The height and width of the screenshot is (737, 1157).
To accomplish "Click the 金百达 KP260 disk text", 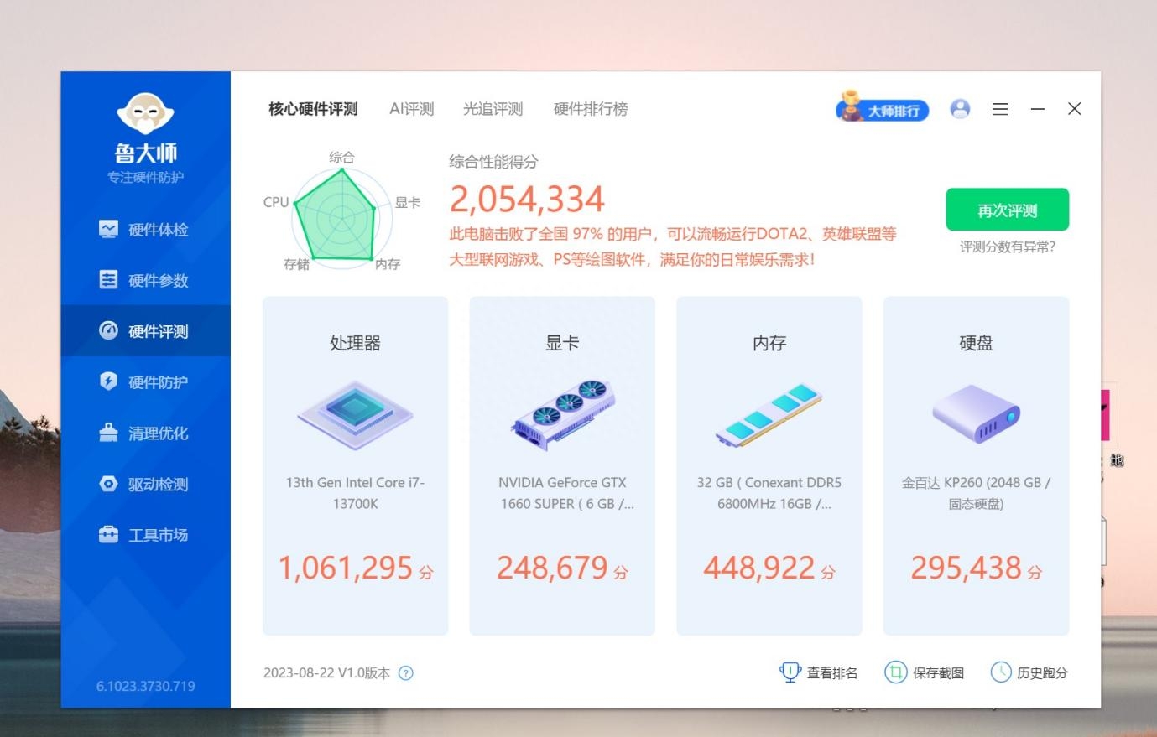I will [977, 493].
